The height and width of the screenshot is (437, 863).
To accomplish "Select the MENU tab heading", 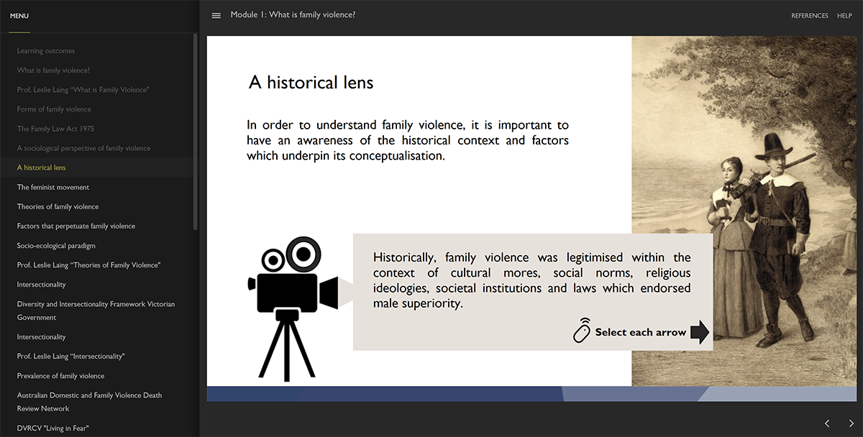I will (x=19, y=16).
